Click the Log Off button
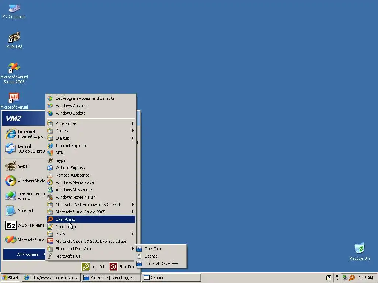The image size is (378, 283). point(93,267)
